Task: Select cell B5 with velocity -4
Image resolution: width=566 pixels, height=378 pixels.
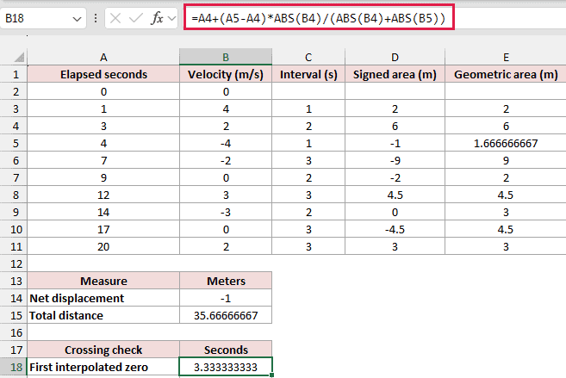Action: click(x=226, y=143)
